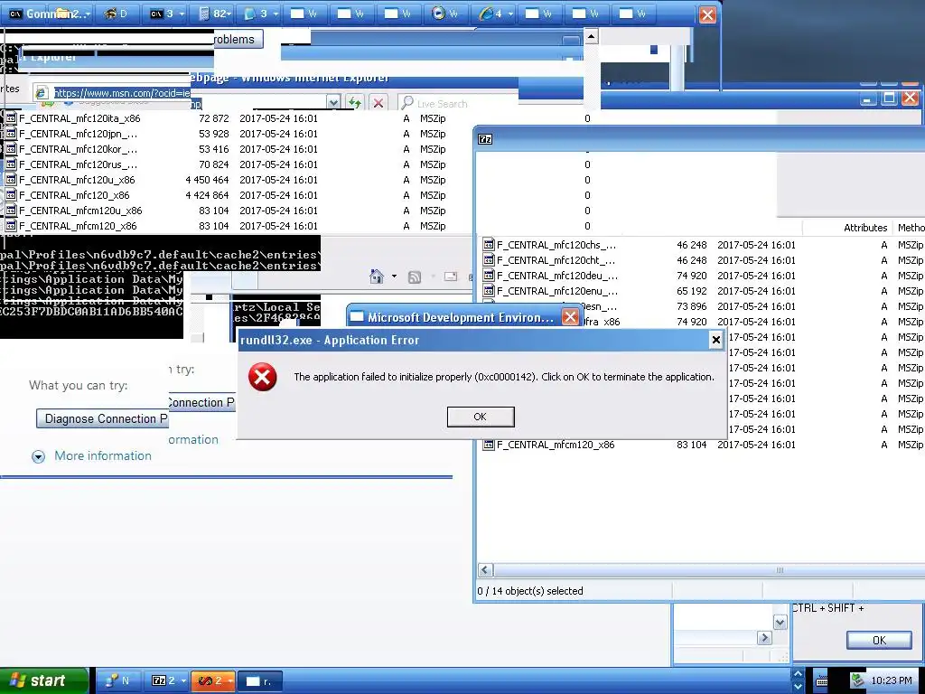Click the 10:23 PM clock
This screenshot has height=694, width=925.
891,681
